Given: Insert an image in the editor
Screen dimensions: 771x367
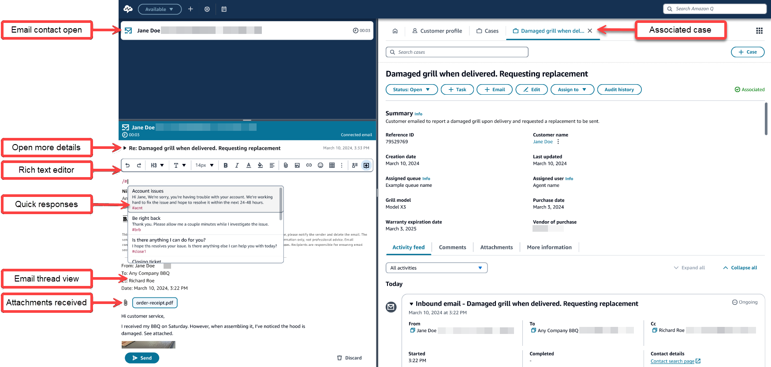Looking at the screenshot, I should (x=297, y=165).
